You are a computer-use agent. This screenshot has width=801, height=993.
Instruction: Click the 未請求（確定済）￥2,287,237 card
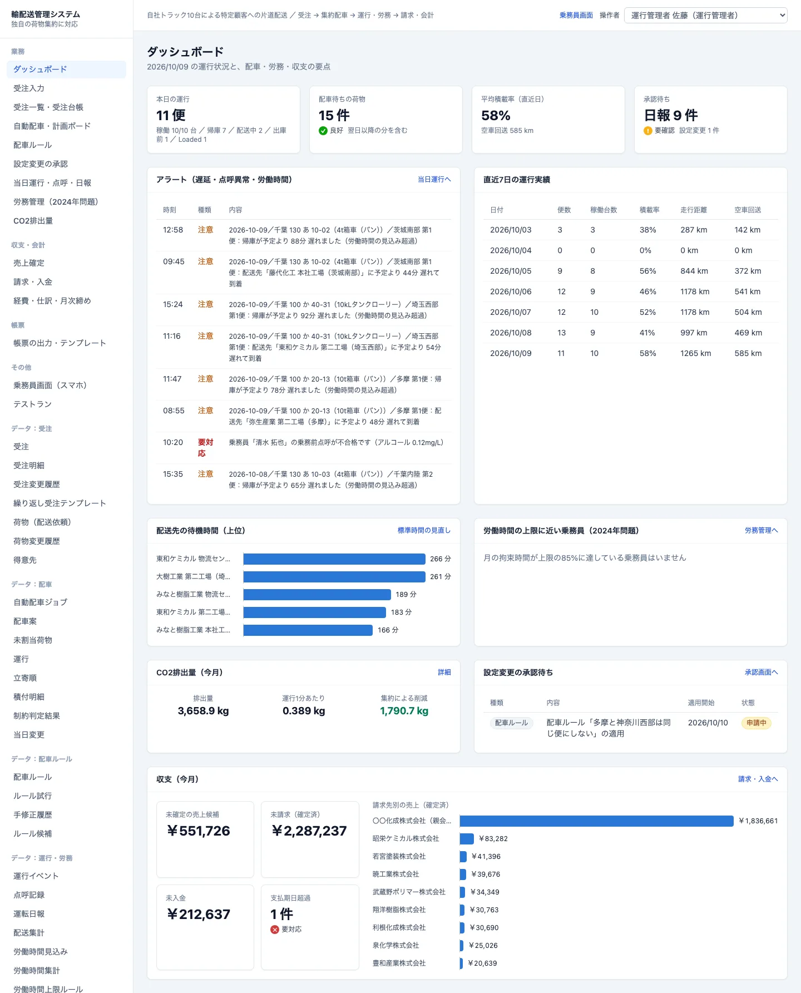310,839
